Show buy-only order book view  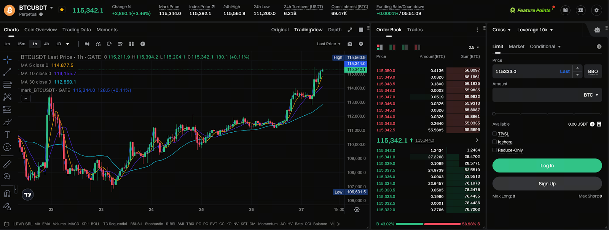click(405, 47)
